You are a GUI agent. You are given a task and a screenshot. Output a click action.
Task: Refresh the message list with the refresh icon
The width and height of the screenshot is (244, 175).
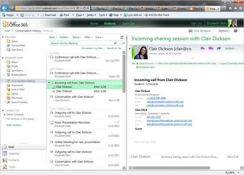(122, 37)
